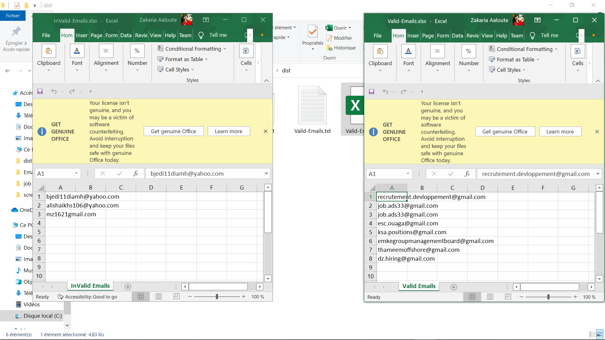
Task: Open the Data tab in InValid-Emails
Action: (x=126, y=35)
